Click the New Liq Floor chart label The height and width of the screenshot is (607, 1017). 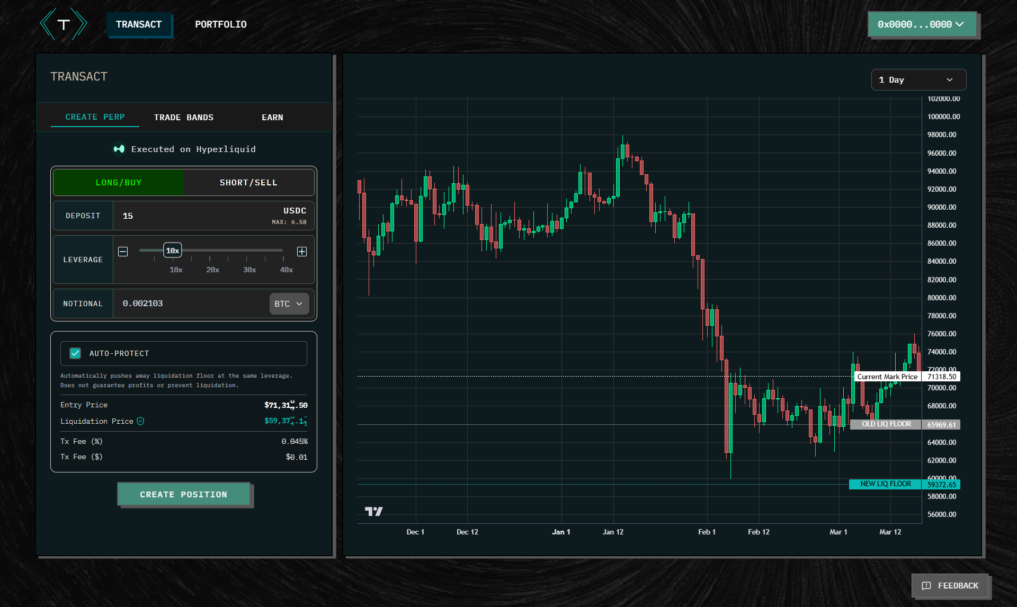[885, 484]
